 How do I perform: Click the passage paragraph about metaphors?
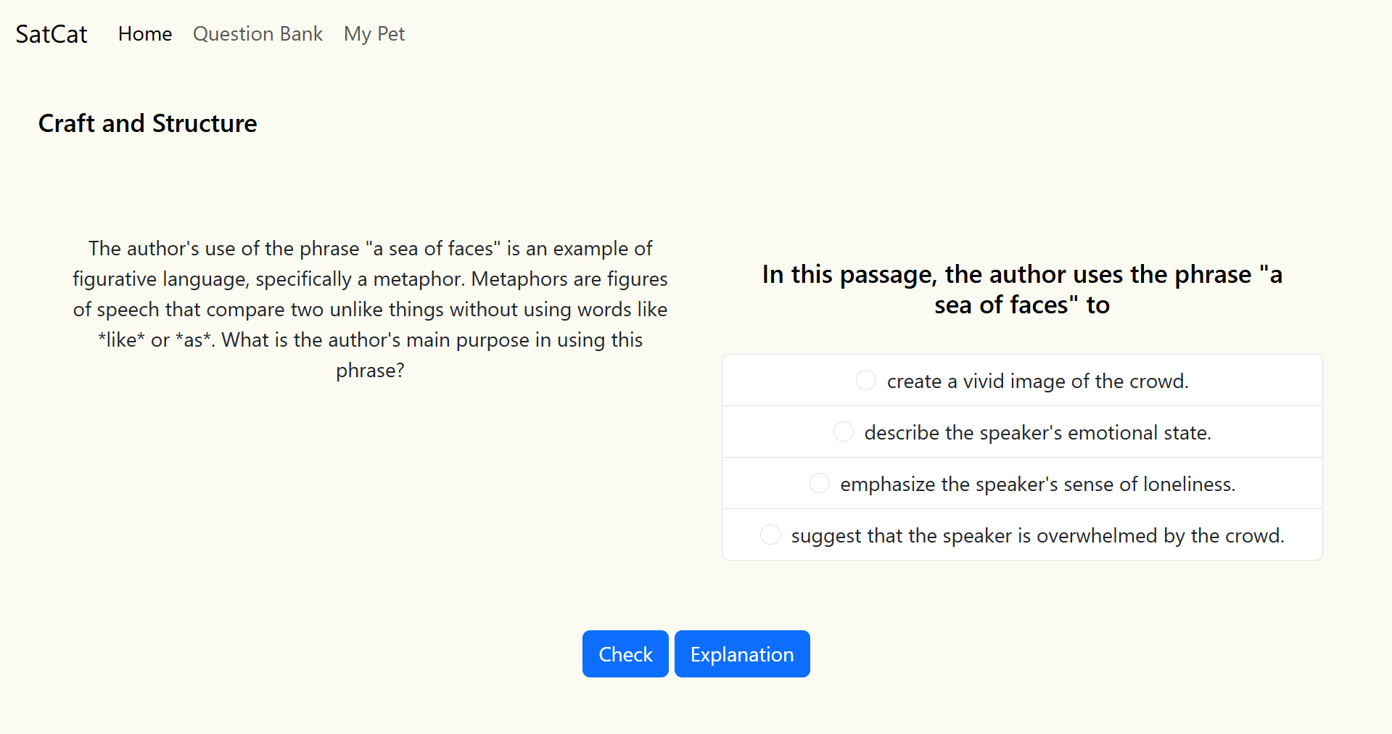[370, 309]
